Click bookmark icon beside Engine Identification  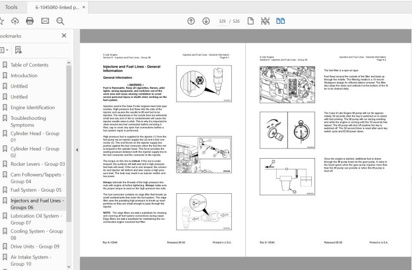point(5,107)
